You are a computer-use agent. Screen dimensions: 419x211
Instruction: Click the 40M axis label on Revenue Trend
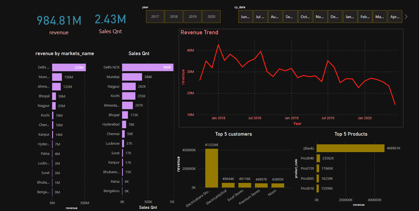[191, 50]
